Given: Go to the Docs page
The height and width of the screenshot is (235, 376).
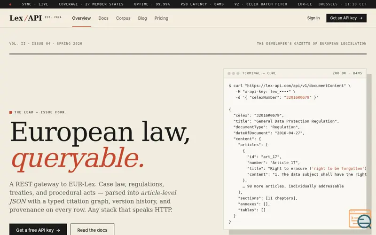Looking at the screenshot, I should [x=103, y=18].
